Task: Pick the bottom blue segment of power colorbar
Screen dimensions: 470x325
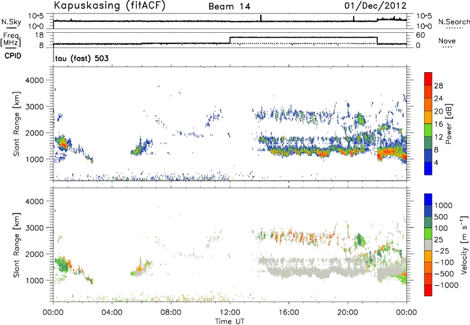Action: (428, 168)
